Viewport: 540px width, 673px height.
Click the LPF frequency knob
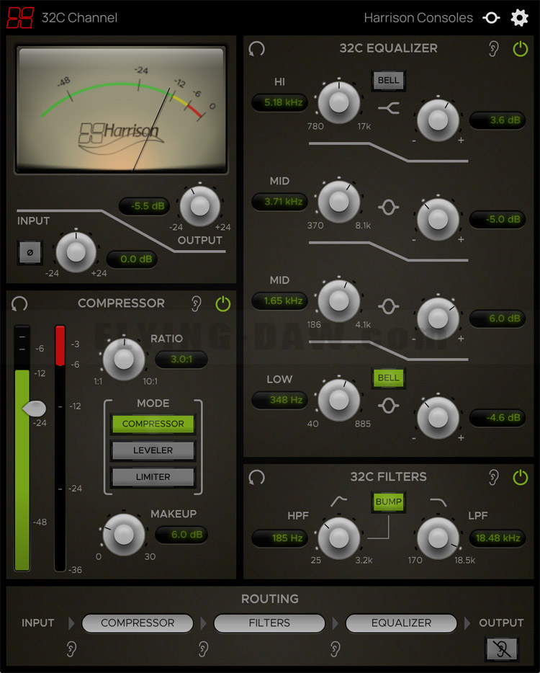tap(438, 538)
